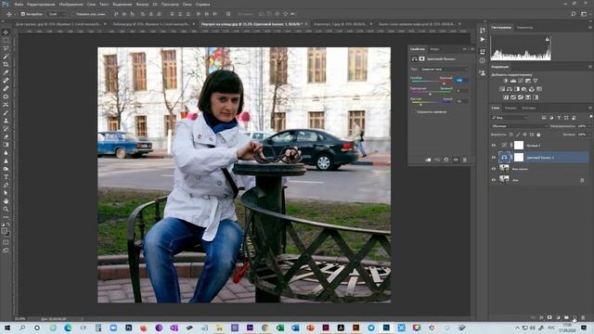The image size is (594, 334).
Task: Select the Type tool
Action: pyautogui.click(x=6, y=177)
